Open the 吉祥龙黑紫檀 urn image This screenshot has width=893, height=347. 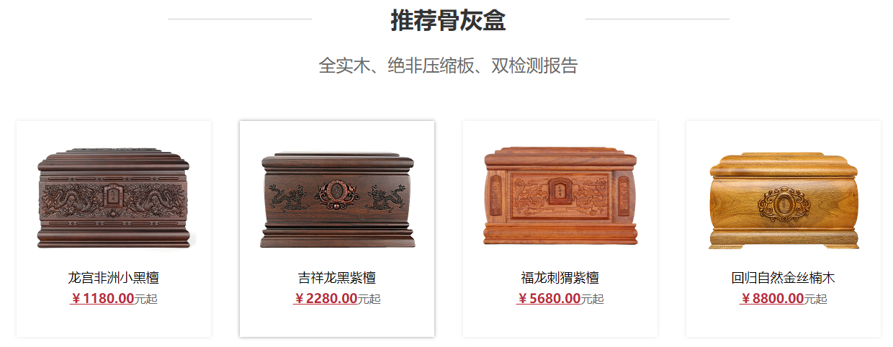click(x=337, y=200)
